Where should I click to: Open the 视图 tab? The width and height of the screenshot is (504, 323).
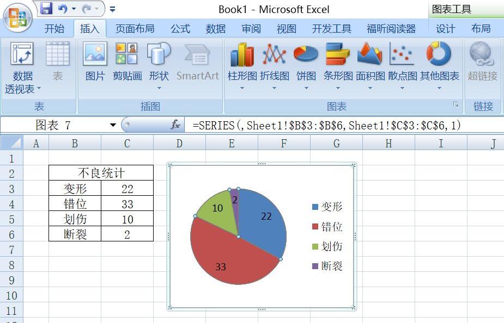pyautogui.click(x=287, y=29)
